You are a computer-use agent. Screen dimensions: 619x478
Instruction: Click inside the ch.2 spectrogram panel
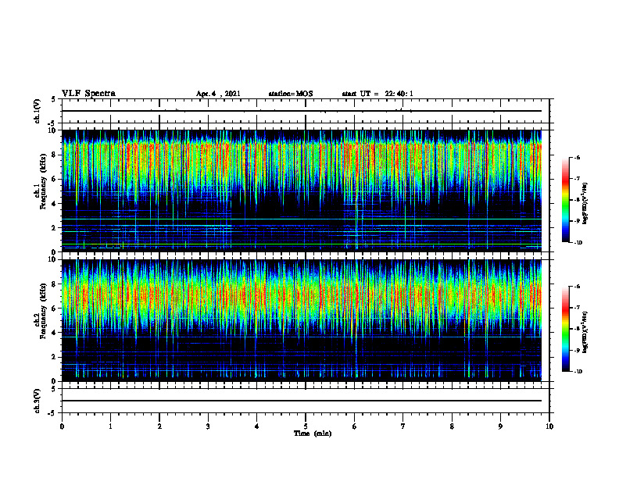302,320
